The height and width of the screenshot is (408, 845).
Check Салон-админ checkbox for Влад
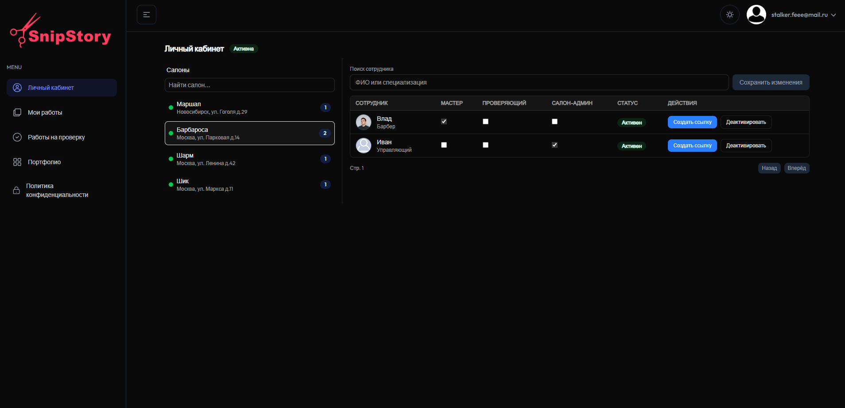pyautogui.click(x=554, y=121)
